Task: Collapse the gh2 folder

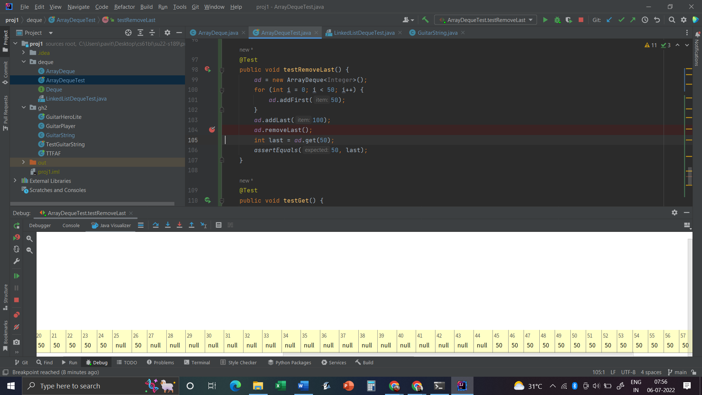Action: click(x=23, y=108)
